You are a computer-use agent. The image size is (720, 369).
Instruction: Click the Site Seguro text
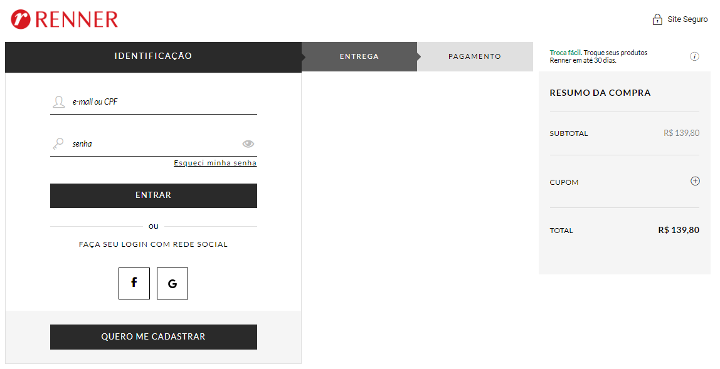(687, 19)
